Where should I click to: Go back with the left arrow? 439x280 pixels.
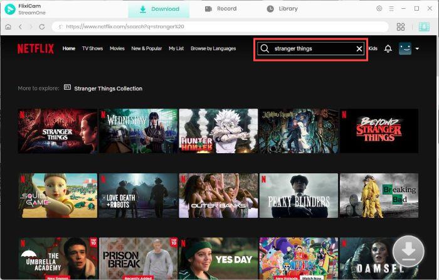point(20,27)
